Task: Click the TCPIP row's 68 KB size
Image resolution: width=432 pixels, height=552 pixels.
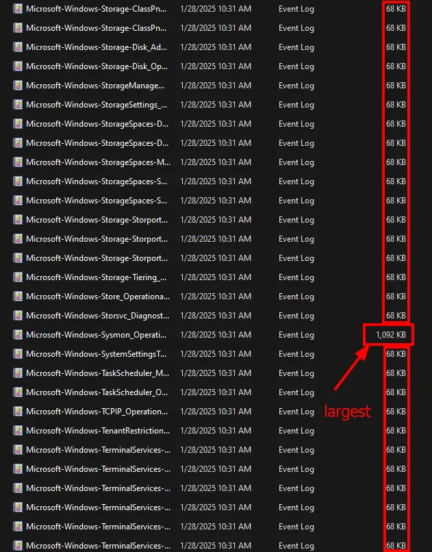Action: [x=396, y=412]
